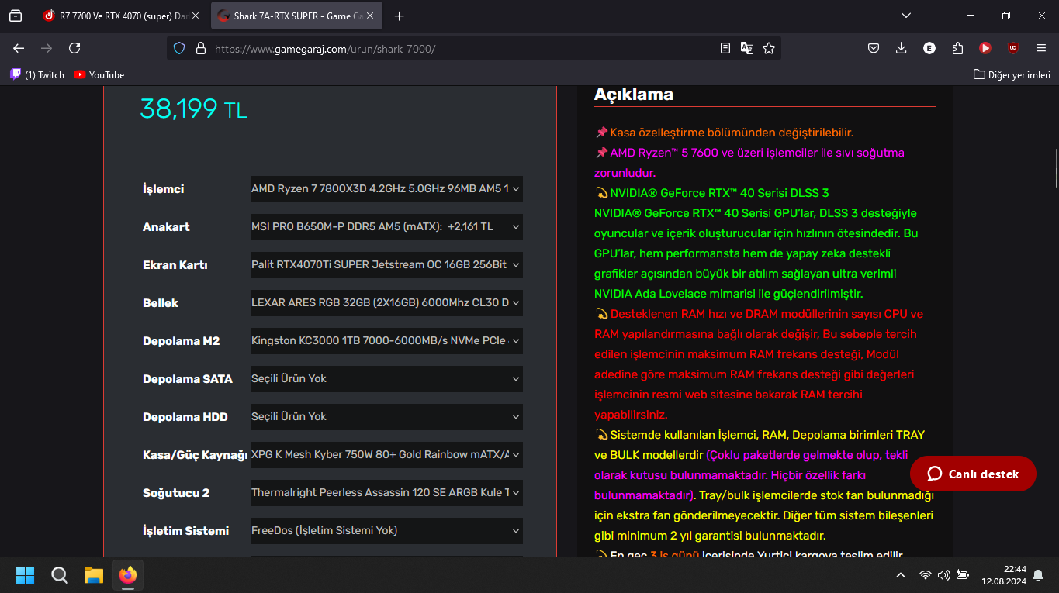1059x593 pixels.
Task: Expand the Kasa/Güç Kaynağı dropdown
Action: pyautogui.click(x=386, y=454)
